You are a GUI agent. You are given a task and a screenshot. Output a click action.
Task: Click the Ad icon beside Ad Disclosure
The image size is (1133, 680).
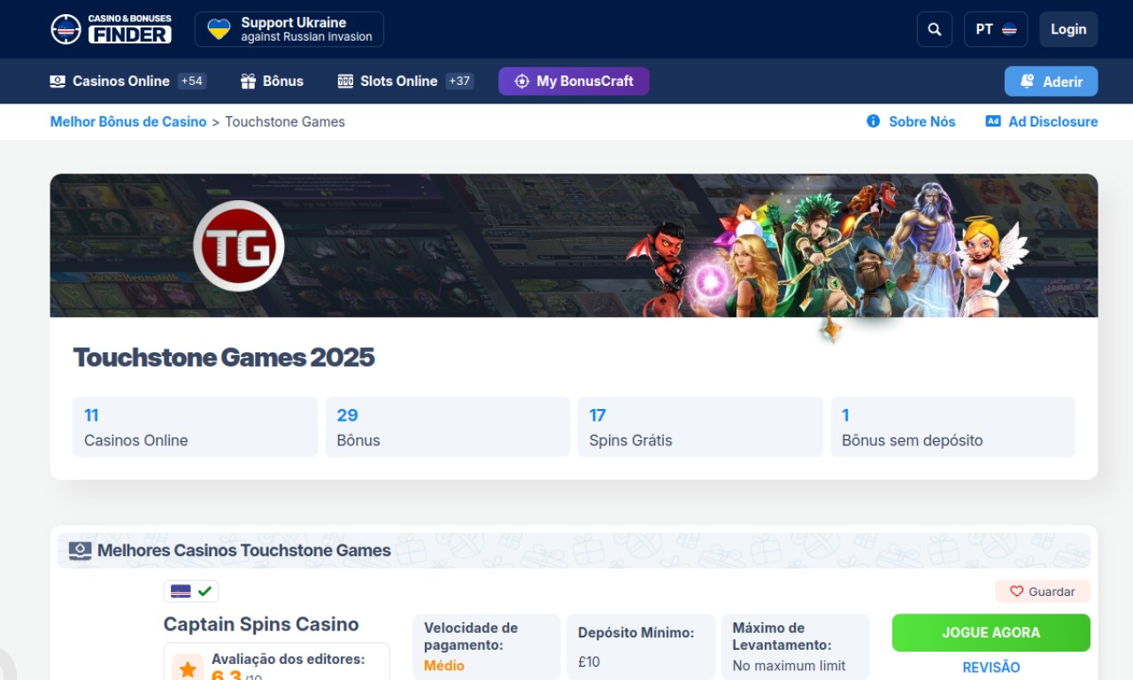click(993, 121)
